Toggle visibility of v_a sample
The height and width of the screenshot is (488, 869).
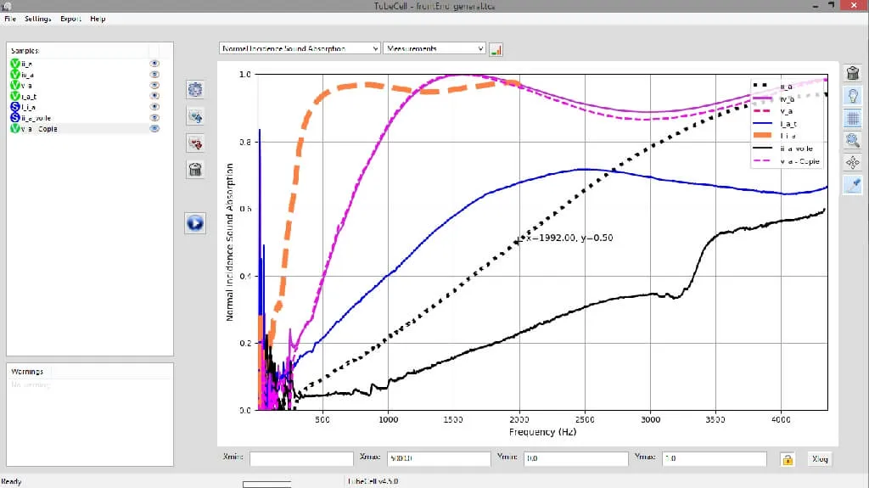point(154,86)
